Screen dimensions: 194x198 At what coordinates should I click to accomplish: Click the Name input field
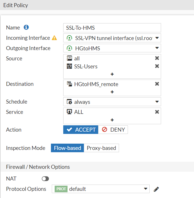pos(112,28)
